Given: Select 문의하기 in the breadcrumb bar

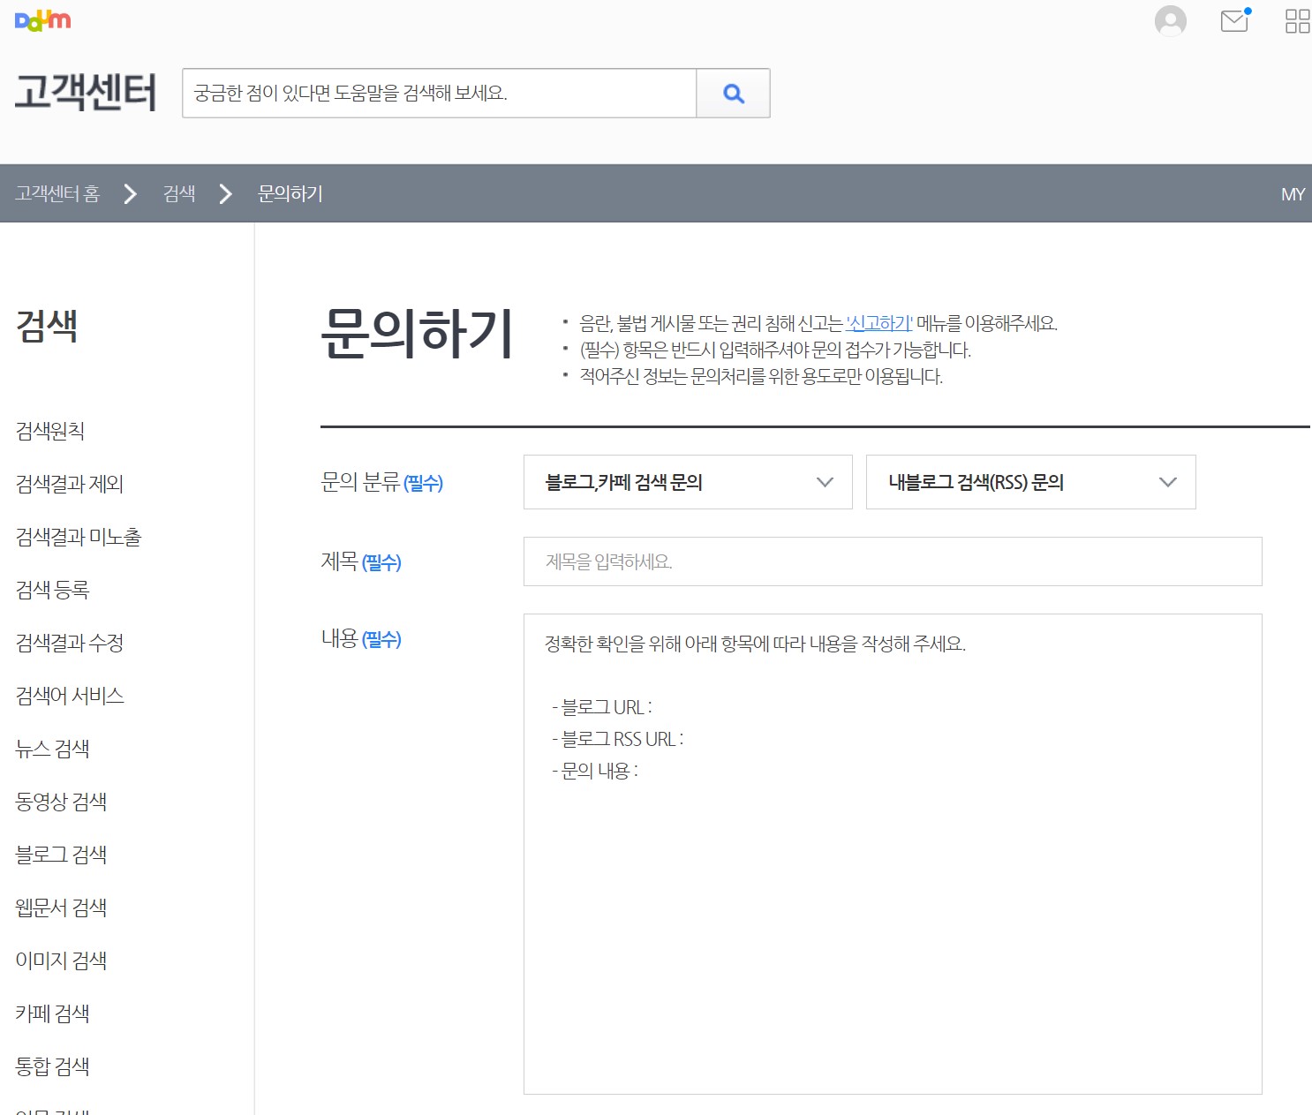Looking at the screenshot, I should [x=290, y=193].
